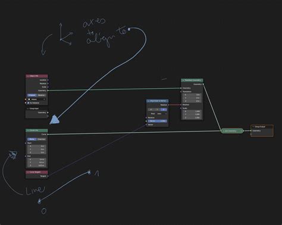Collapse the Group Output node

pos(253,127)
